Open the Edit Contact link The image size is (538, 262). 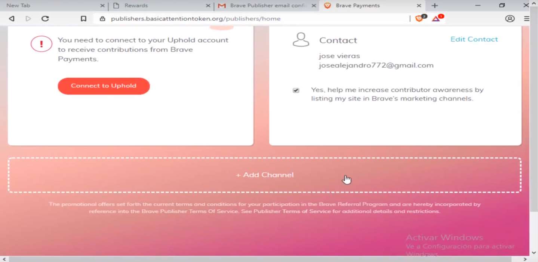tap(474, 39)
